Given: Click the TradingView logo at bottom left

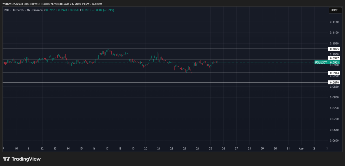Looking at the screenshot, I should pos(22,159).
